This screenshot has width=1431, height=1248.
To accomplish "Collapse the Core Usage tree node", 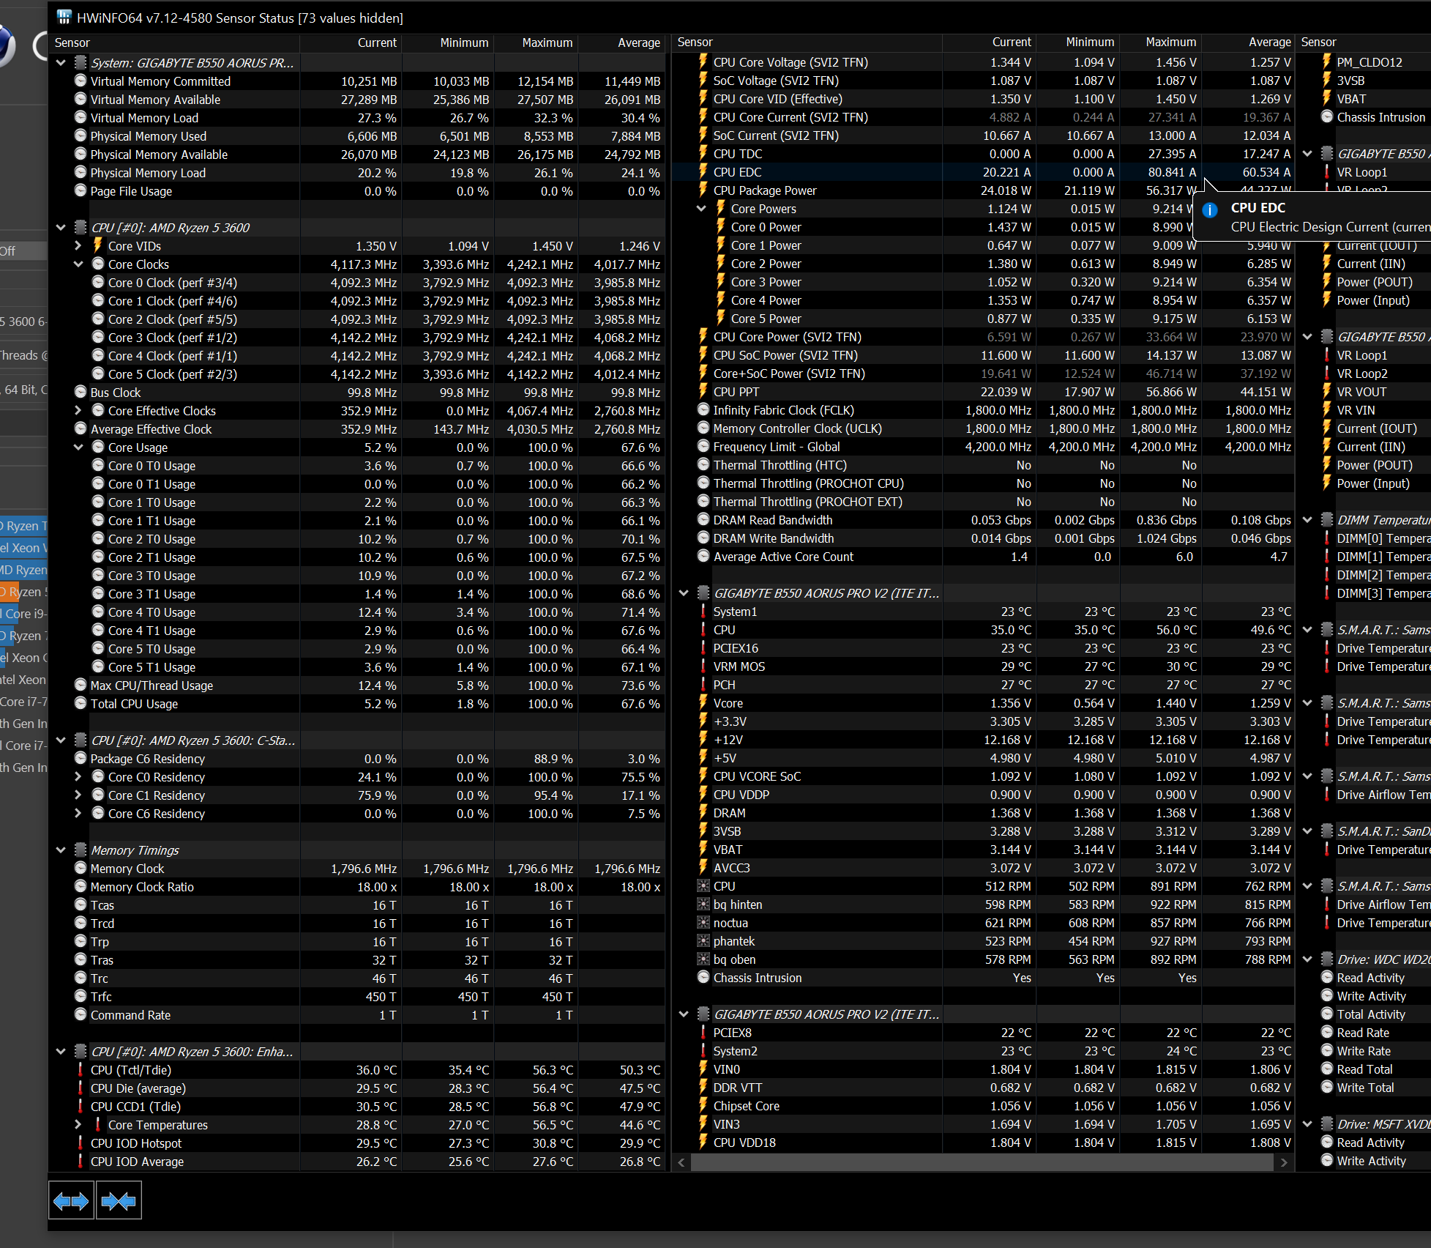I will pyautogui.click(x=78, y=447).
